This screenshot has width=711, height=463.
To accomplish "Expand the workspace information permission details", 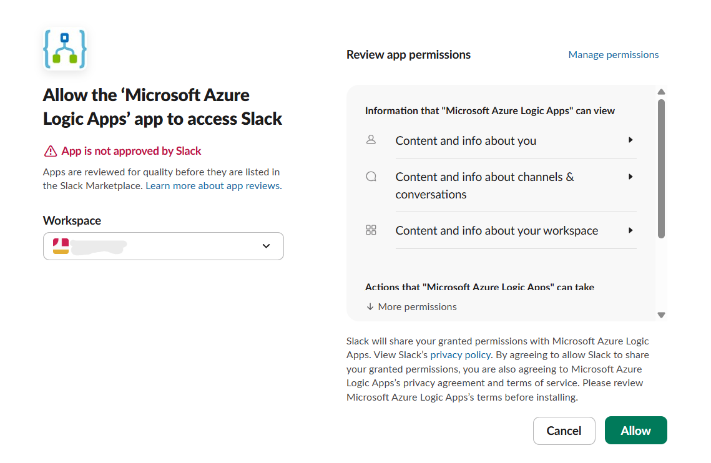I will pos(632,230).
